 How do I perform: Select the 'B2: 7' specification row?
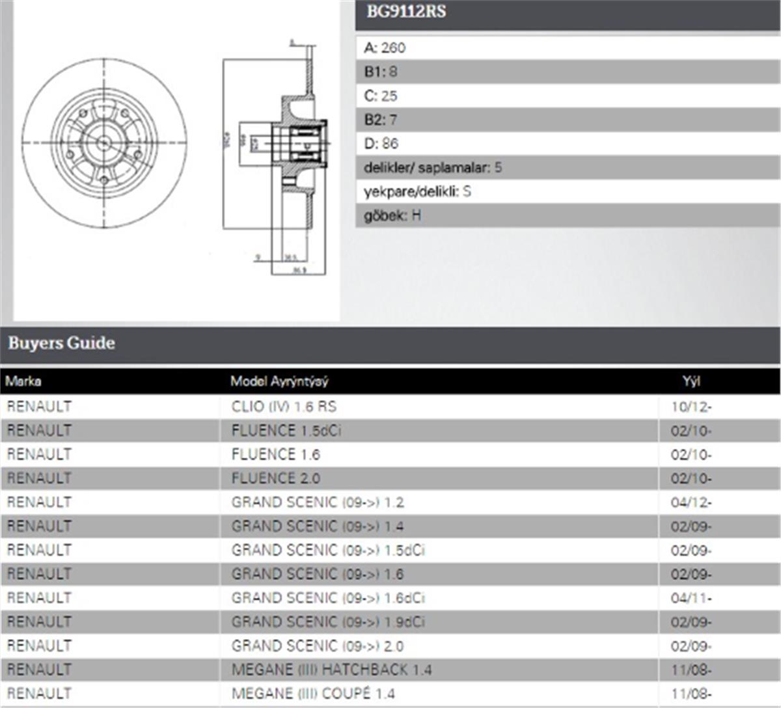pos(568,120)
